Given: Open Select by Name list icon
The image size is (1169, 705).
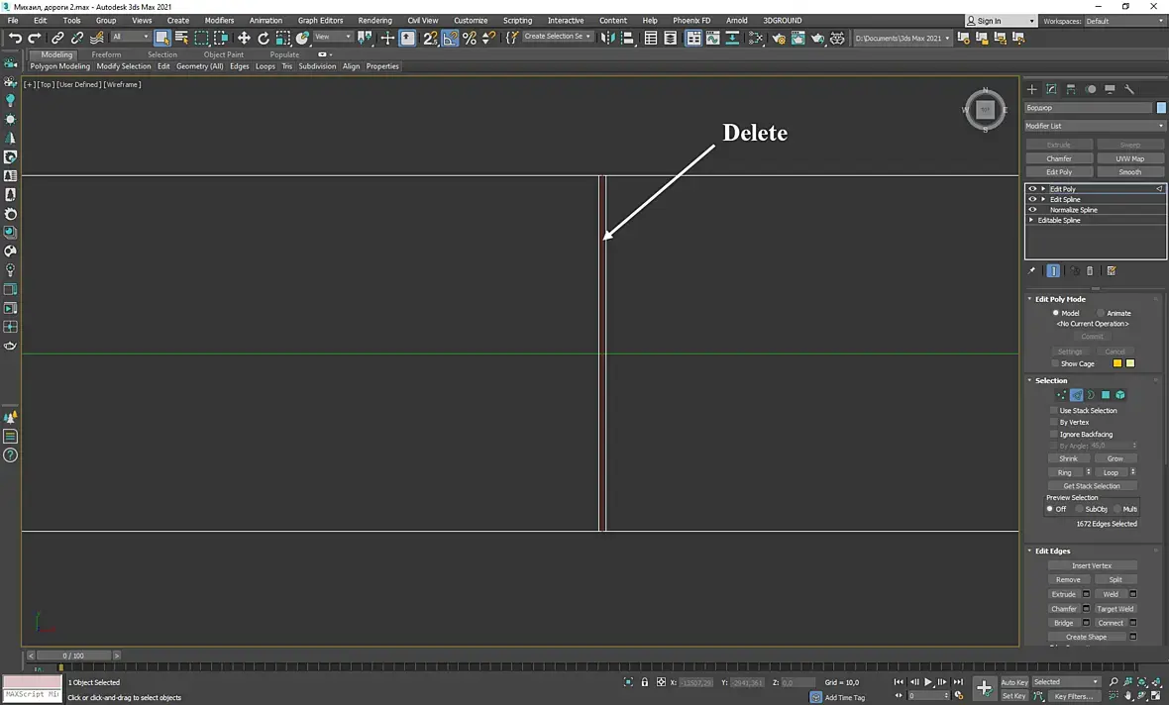Looking at the screenshot, I should [x=181, y=38].
